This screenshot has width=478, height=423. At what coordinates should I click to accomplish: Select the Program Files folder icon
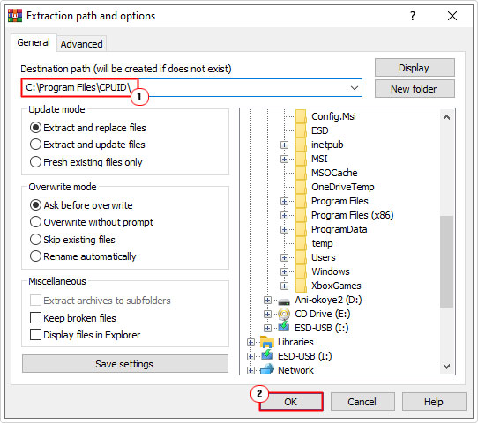(x=301, y=201)
